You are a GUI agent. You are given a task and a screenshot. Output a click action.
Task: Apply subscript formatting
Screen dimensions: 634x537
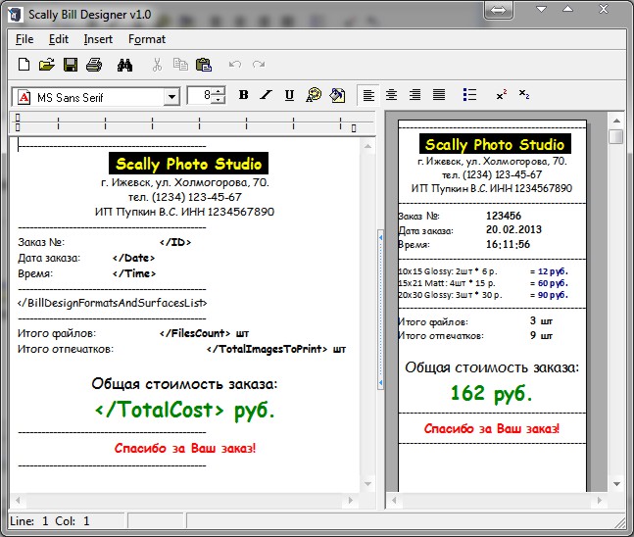[x=524, y=95]
